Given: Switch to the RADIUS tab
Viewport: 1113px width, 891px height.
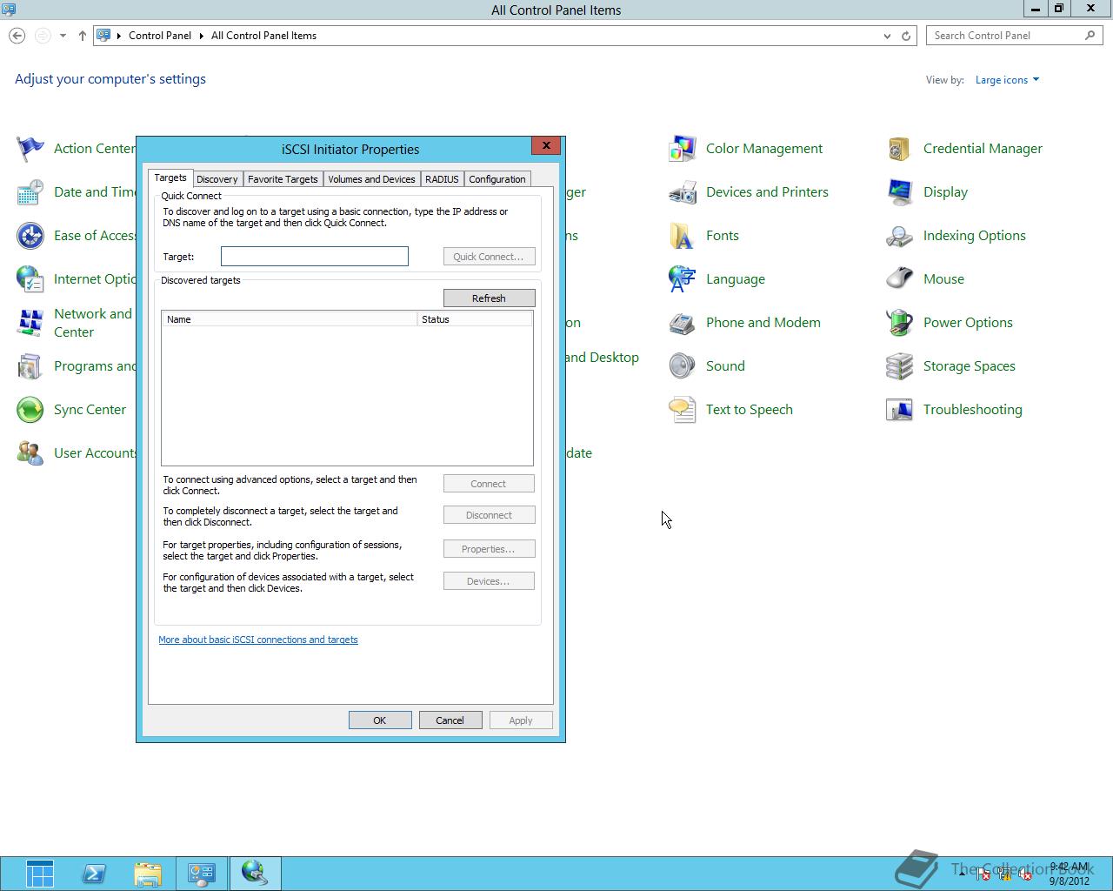Looking at the screenshot, I should point(442,179).
